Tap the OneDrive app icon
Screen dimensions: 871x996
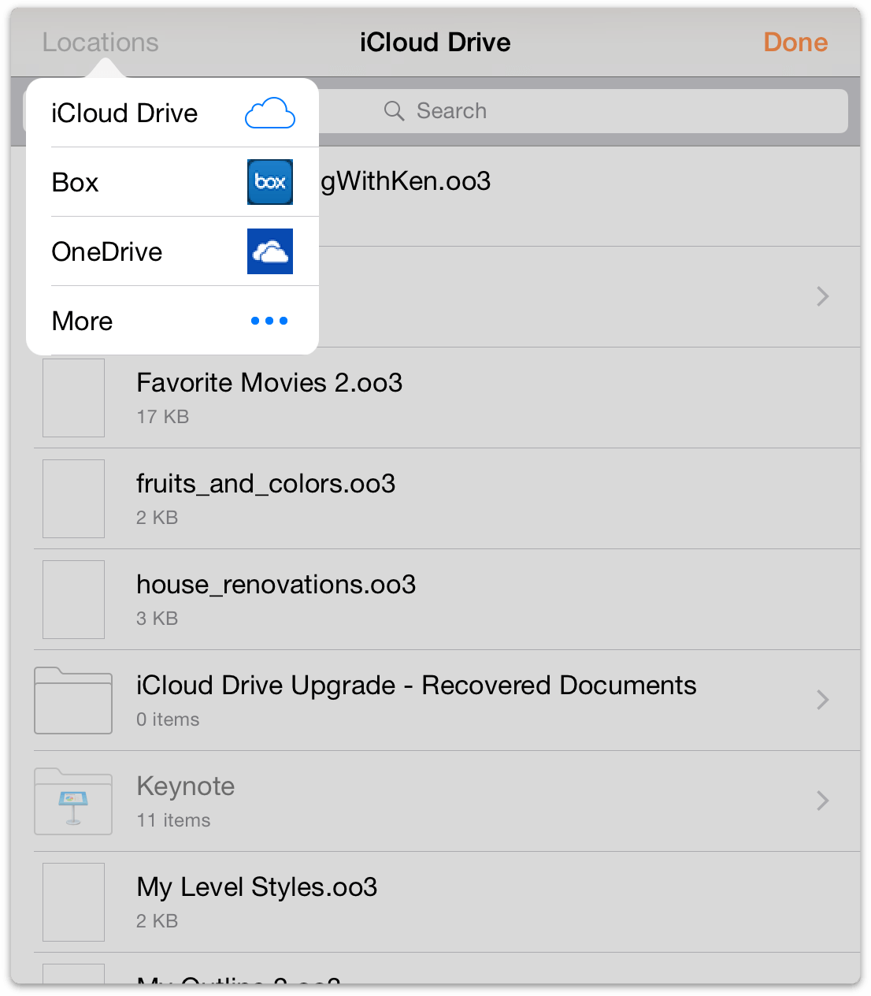(270, 251)
